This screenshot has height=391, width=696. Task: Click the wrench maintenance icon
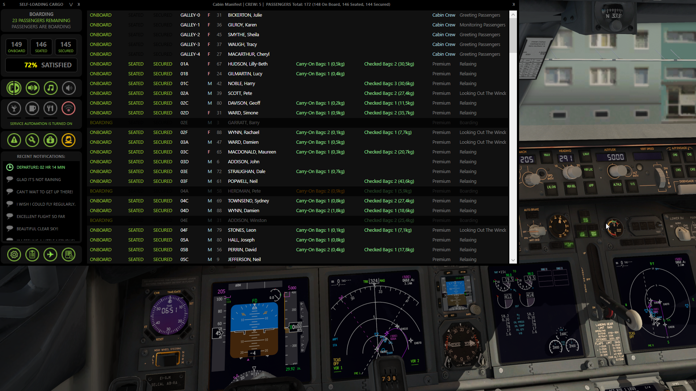pos(32,140)
